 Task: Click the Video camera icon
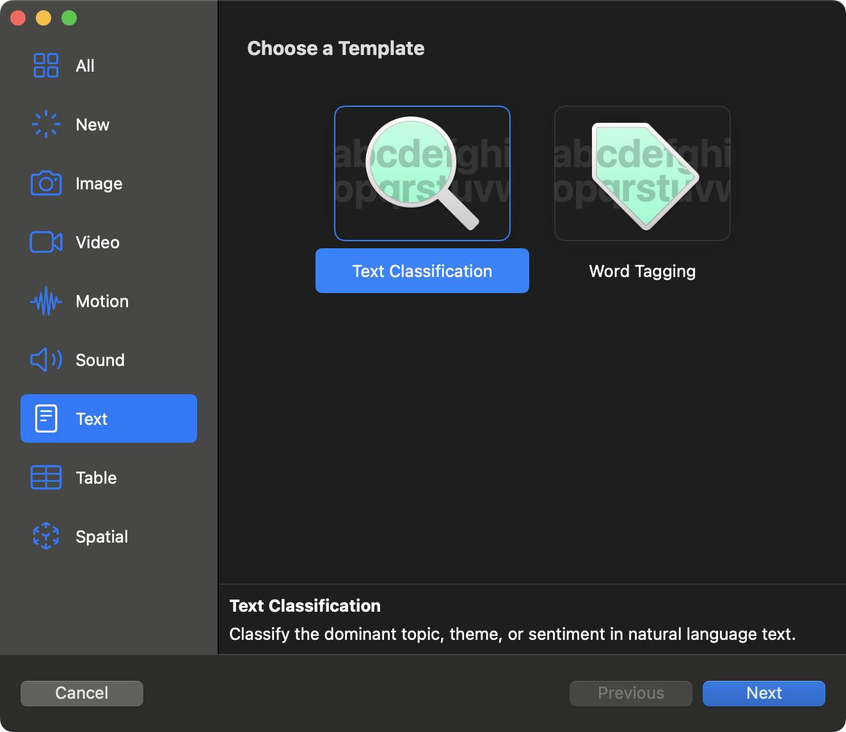click(46, 242)
